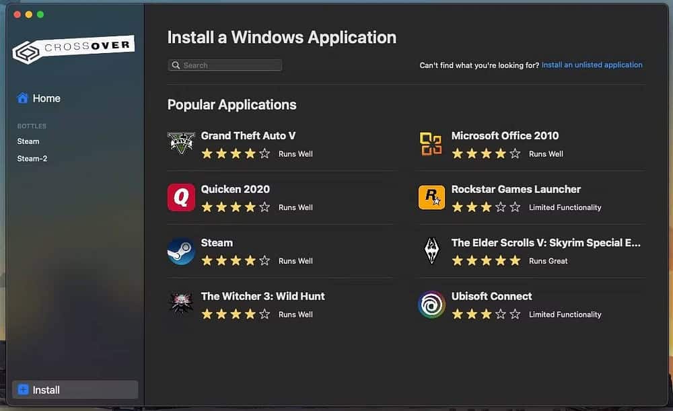Click the Steam application logo icon

[x=181, y=251]
